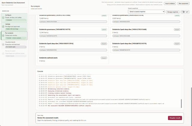Click the final 'Run assessment... complete.' console line
Screen dimensions: 192x126
coord(65,106)
